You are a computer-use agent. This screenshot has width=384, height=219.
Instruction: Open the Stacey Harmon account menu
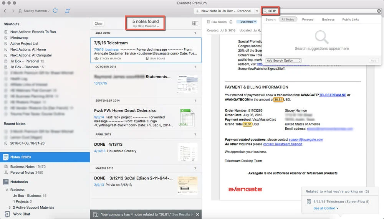coord(34,11)
